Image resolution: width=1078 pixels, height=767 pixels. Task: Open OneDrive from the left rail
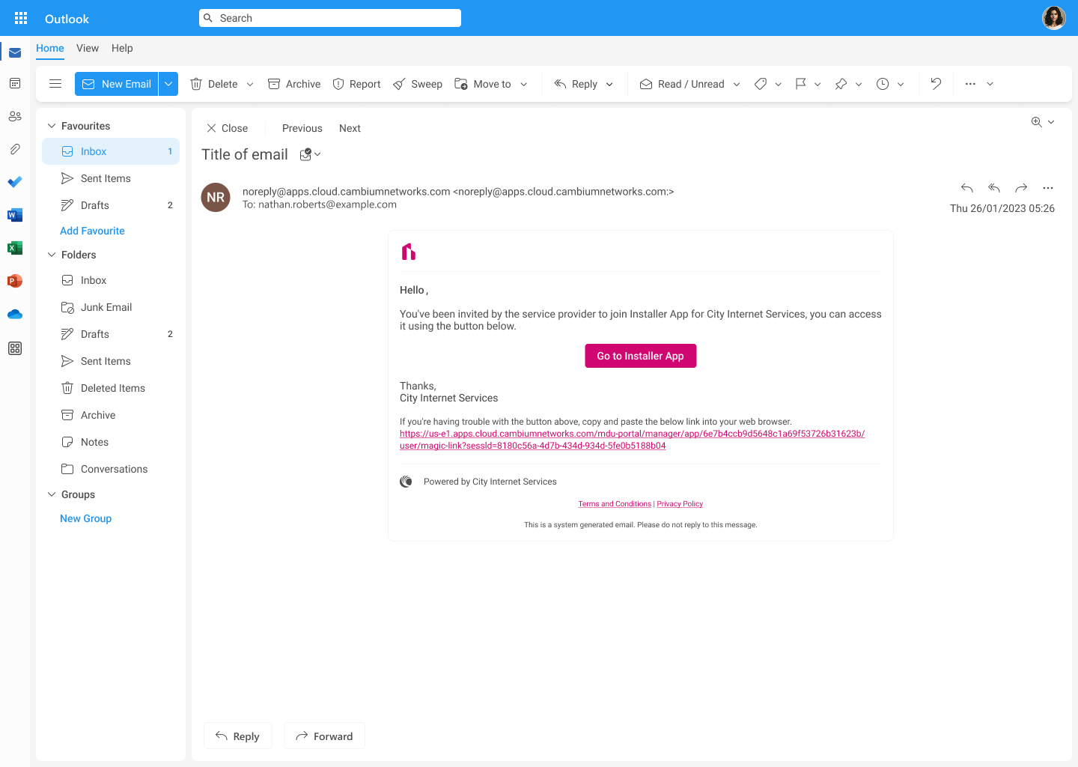[x=15, y=314]
